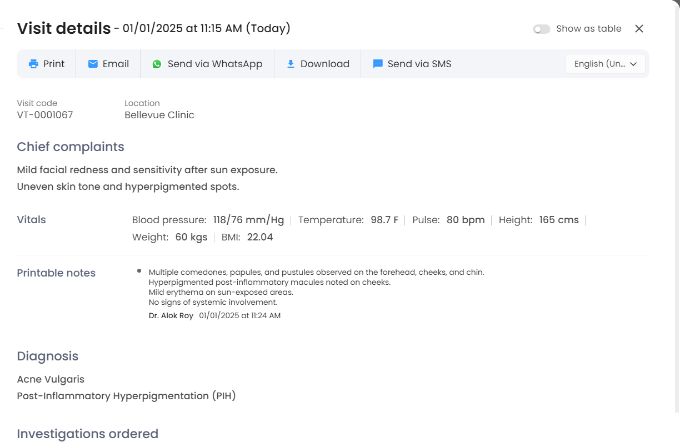Click the Bellevue Clinic location text
The width and height of the screenshot is (680, 447).
(159, 115)
